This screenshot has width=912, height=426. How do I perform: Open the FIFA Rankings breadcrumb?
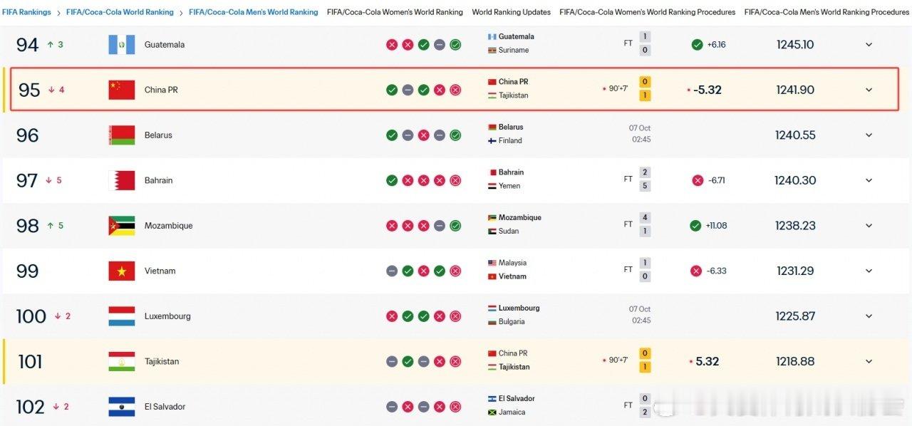point(26,12)
